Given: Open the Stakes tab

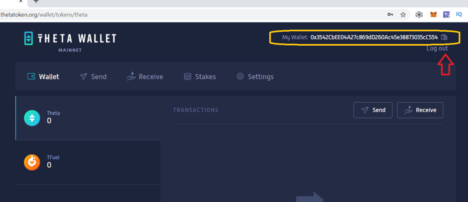Looking at the screenshot, I should [200, 77].
